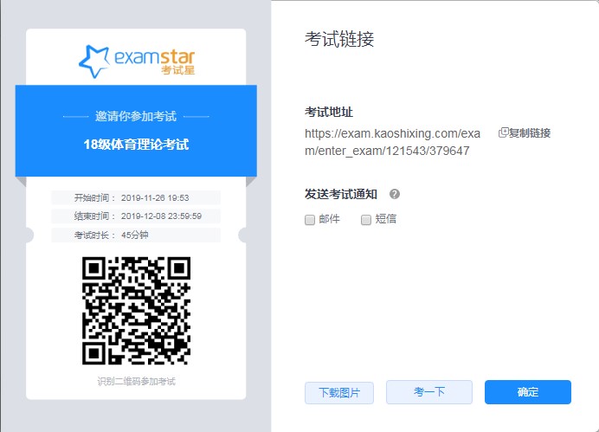
Task: Click the exam URL address text
Action: [391, 142]
